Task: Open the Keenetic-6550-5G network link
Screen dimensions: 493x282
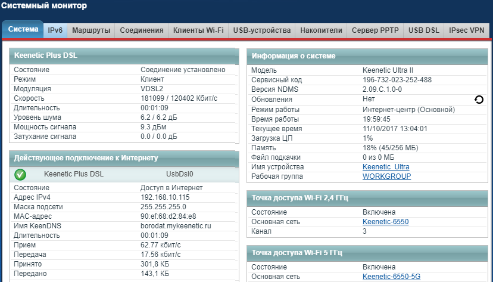Action: pos(391,277)
